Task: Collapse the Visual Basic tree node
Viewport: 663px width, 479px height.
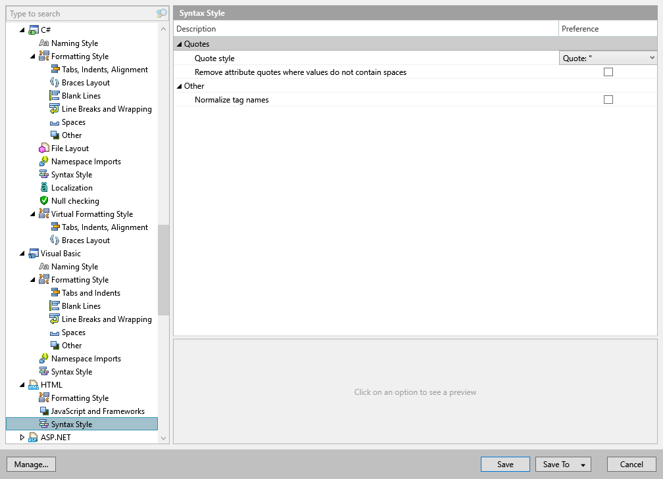Action: [x=22, y=254]
